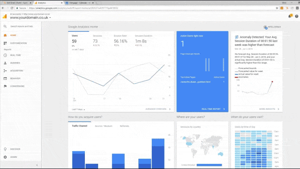This screenshot has width=300, height=169.
Task: Open Discover lightbulb icon
Action: [5, 149]
